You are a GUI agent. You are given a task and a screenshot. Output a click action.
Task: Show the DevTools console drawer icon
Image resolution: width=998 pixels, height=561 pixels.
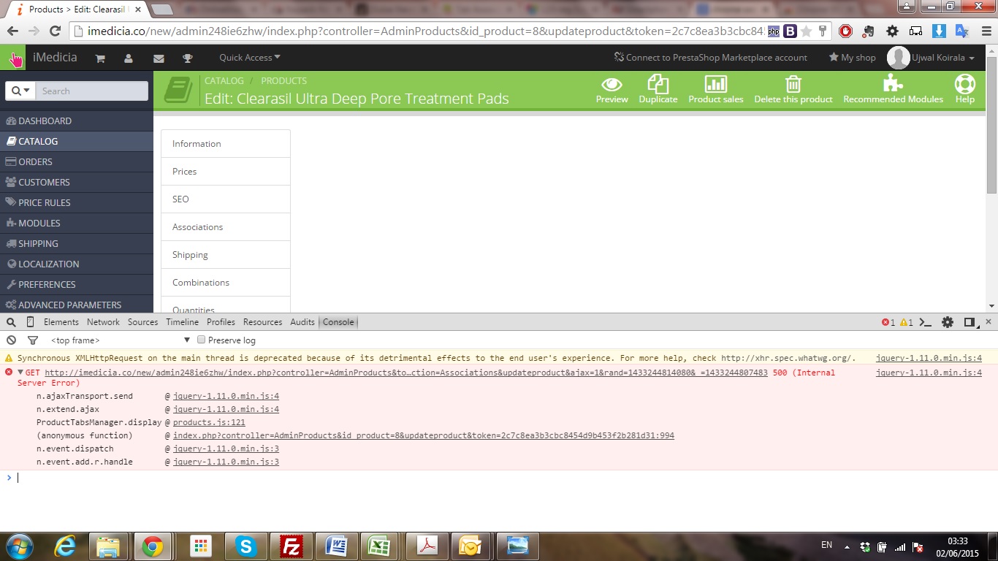point(925,322)
